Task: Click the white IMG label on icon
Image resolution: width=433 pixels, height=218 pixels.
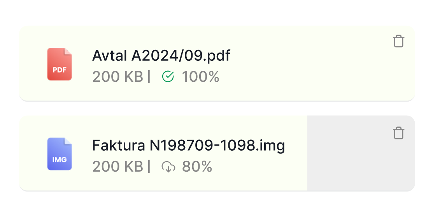Action: [x=60, y=160]
